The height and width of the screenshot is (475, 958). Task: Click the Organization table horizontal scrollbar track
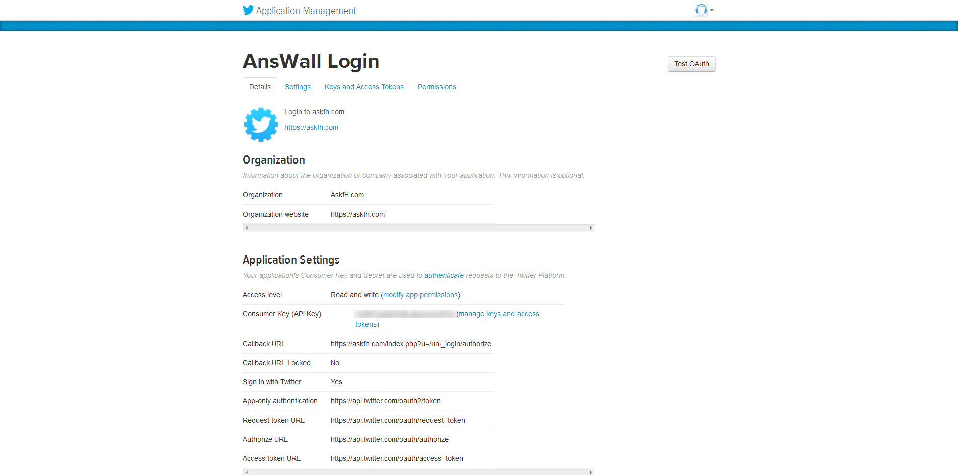(x=419, y=228)
